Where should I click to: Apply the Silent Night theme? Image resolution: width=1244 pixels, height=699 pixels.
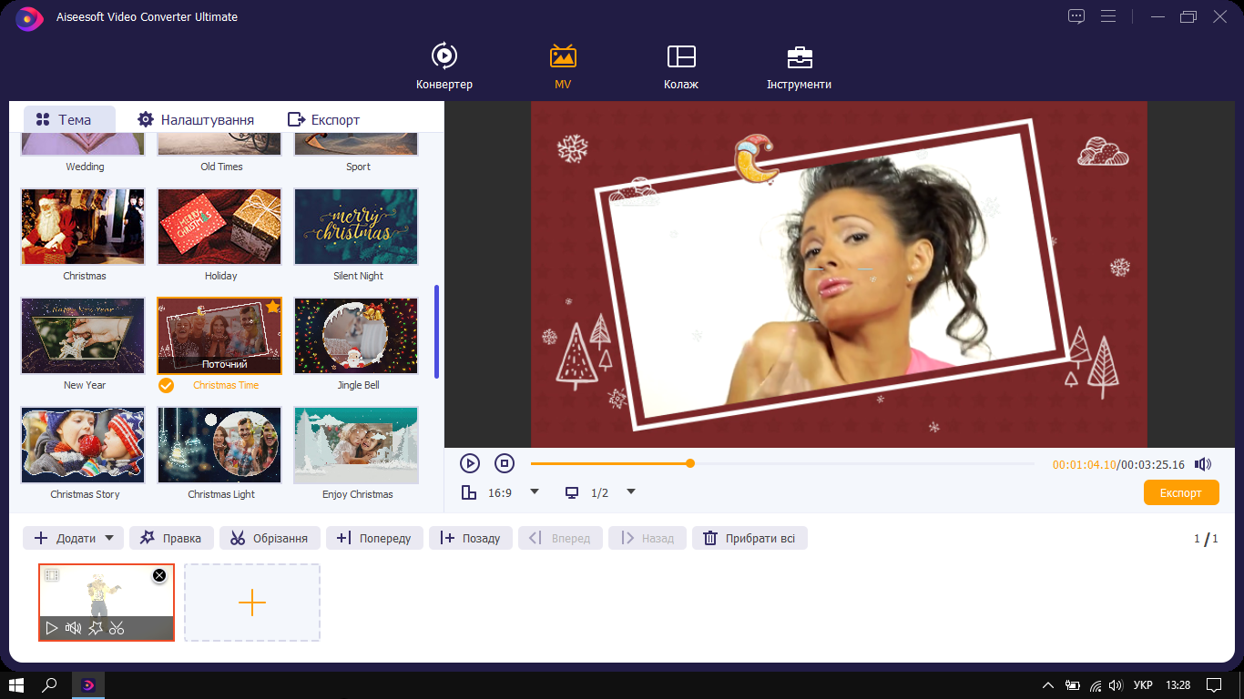tap(356, 227)
